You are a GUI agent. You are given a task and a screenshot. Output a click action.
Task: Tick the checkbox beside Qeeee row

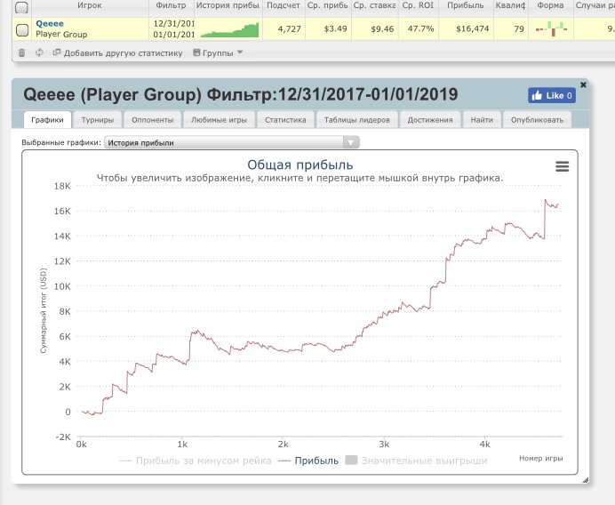pos(22,30)
